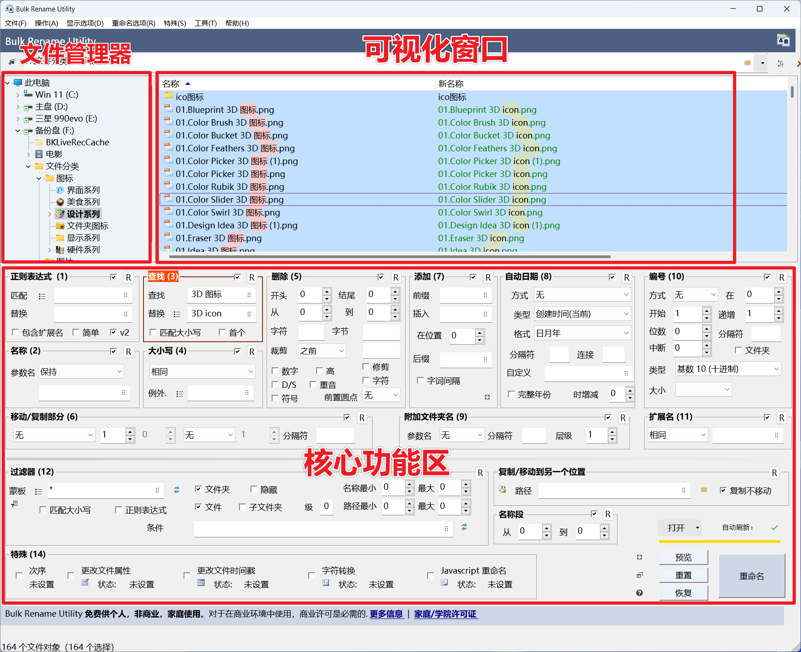801x652 pixels.
Task: Reset 过滤器 (12) with its R button
Action: [x=480, y=473]
